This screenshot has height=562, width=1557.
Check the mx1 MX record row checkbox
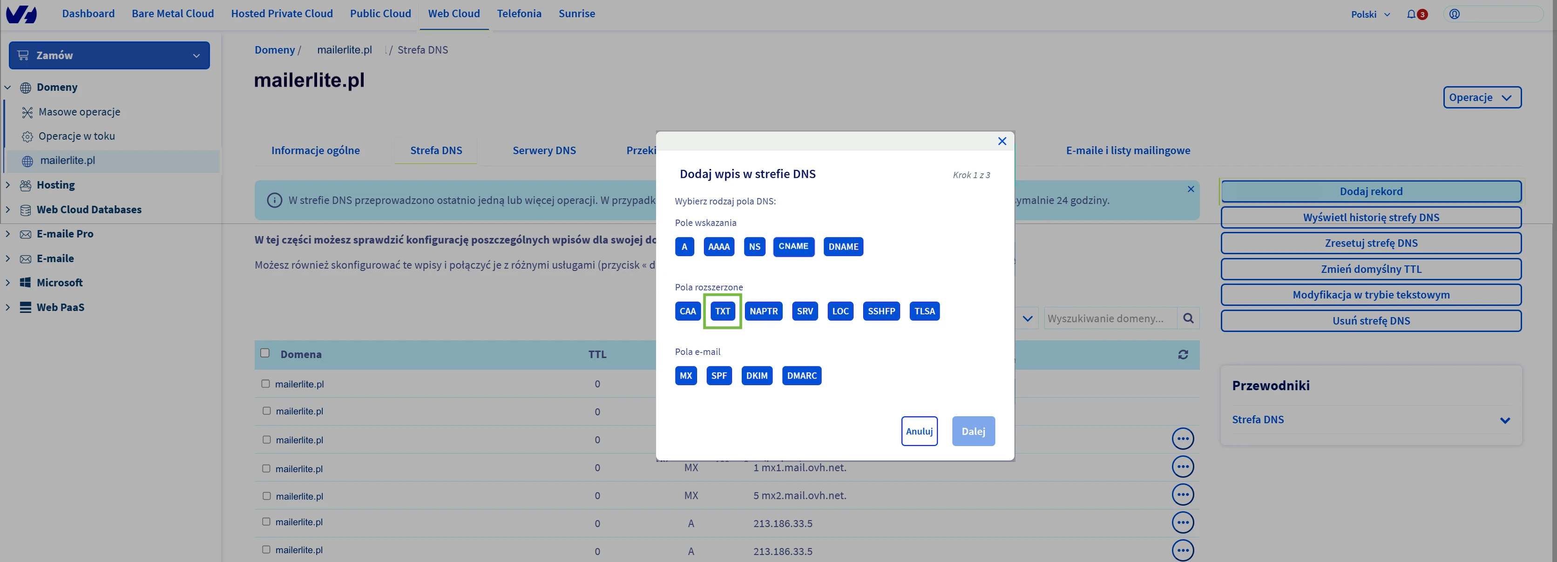point(266,468)
